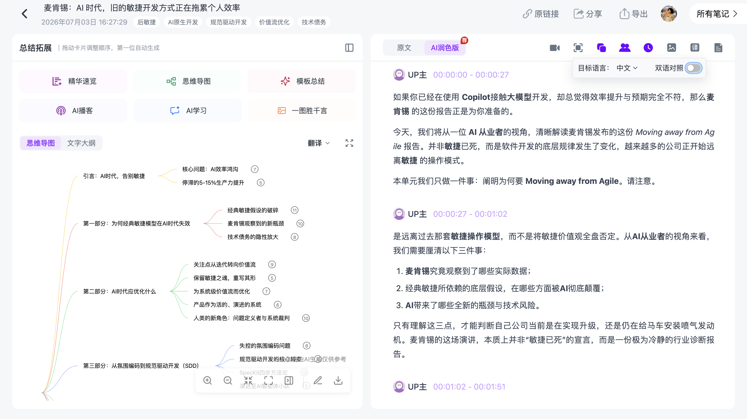Viewport: 747px width, 419px height.
Task: Expand count 10 beside 人类的新角色 node
Action: pos(306,318)
